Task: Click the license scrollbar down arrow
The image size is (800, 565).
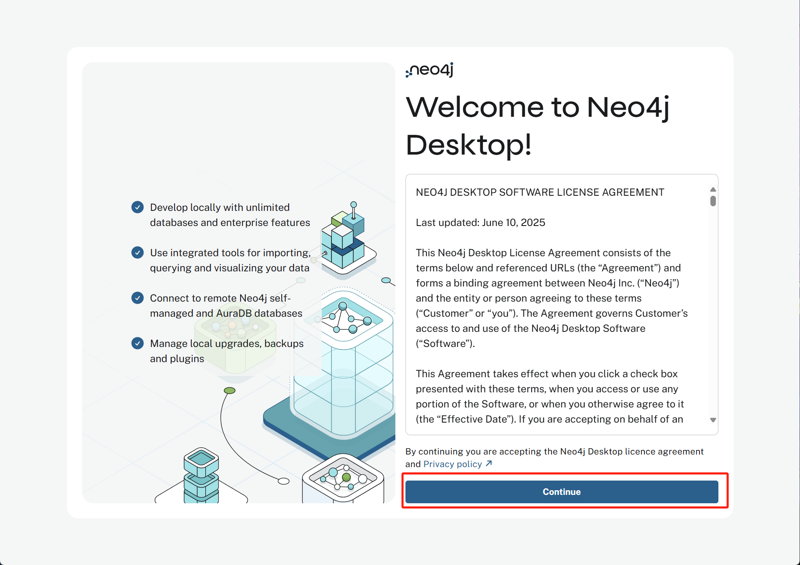Action: pyautogui.click(x=713, y=420)
